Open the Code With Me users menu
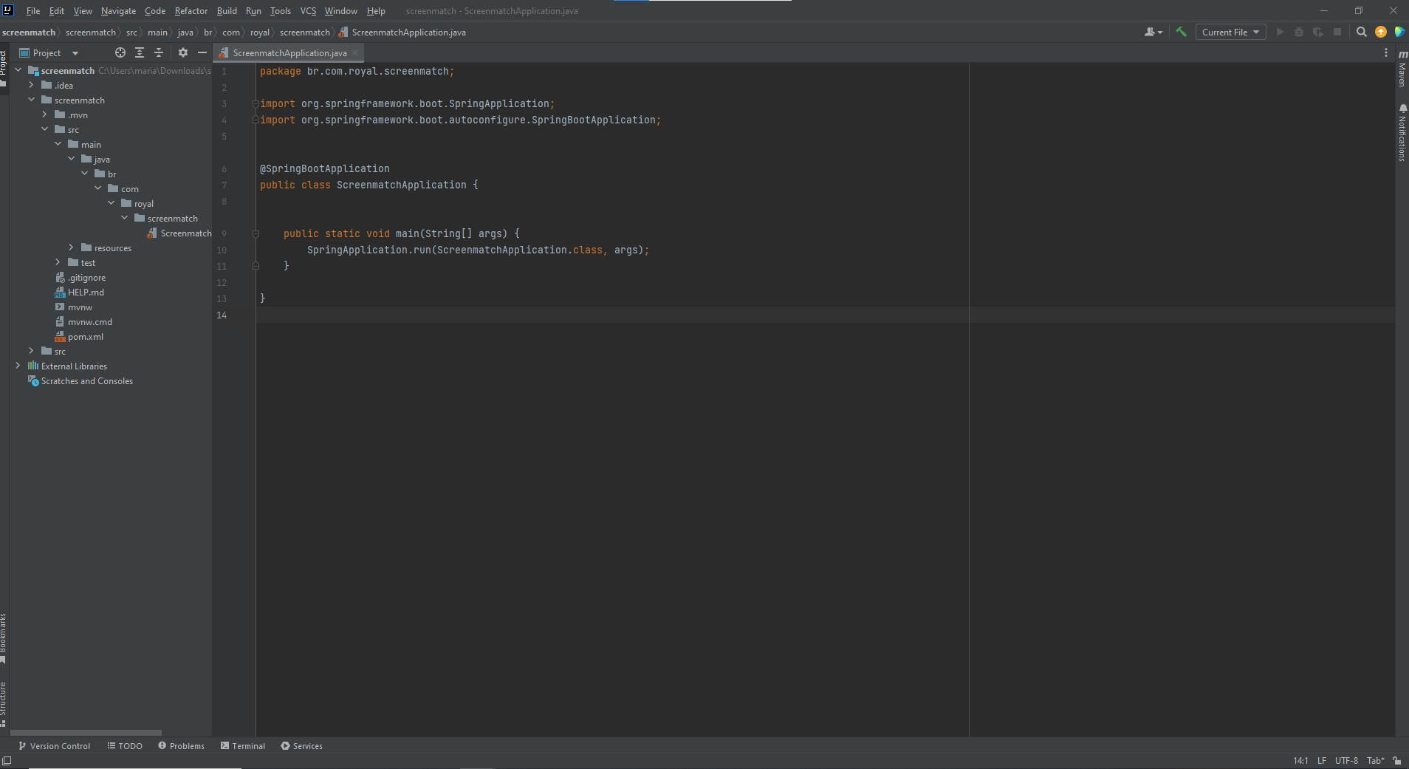The image size is (1409, 769). point(1153,32)
